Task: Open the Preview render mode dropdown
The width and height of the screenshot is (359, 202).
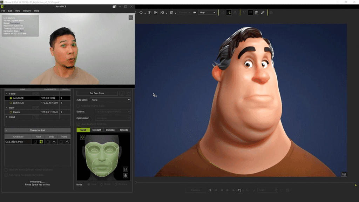Action: [184, 13]
